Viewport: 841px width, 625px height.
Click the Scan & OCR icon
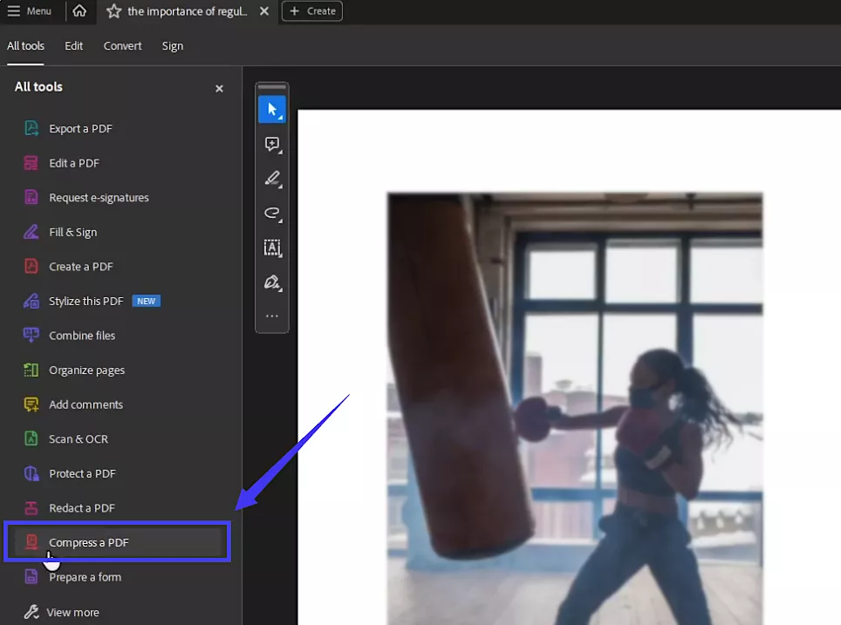point(31,438)
